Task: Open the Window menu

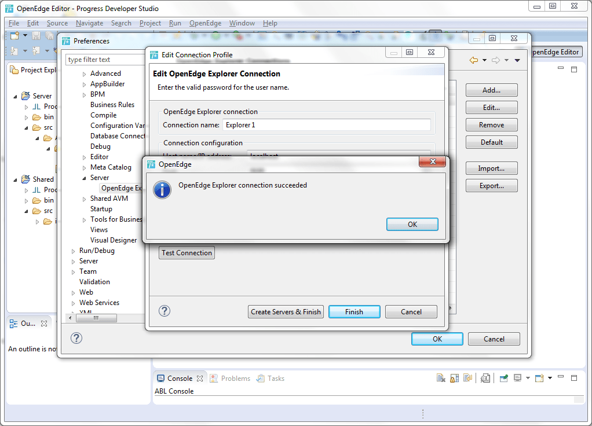Action: 242,23
